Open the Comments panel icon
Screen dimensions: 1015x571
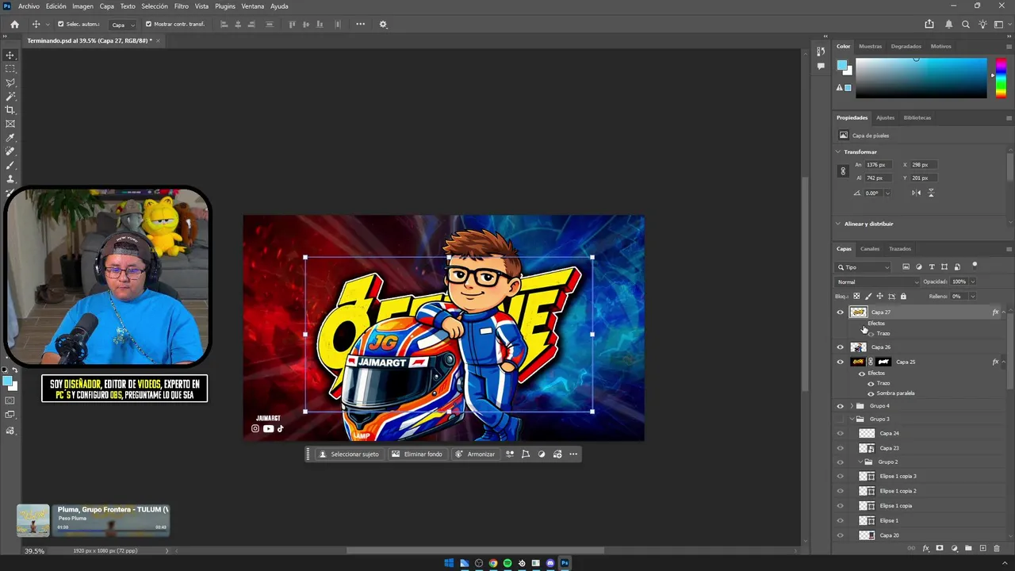[821, 67]
